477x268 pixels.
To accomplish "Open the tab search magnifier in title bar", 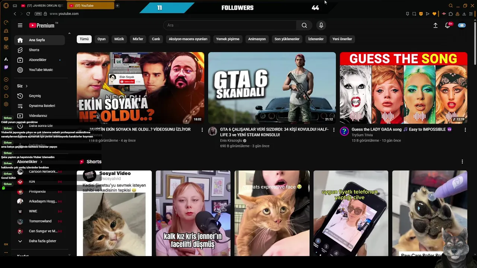I will click(x=451, y=6).
